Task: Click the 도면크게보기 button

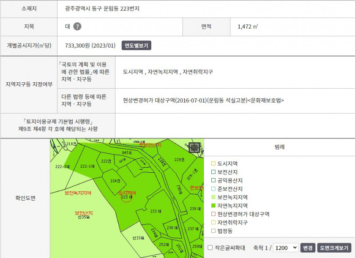Action: (x=334, y=248)
